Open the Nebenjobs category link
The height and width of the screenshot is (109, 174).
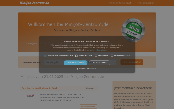(x=106, y=44)
